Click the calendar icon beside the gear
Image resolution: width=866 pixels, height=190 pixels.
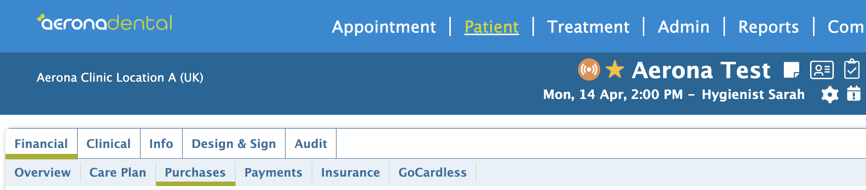854,93
